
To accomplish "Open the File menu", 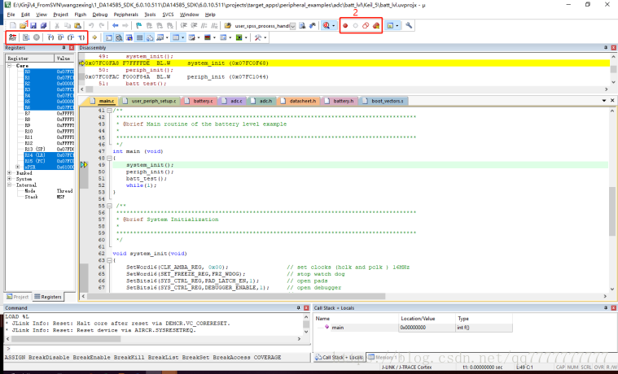I will [x=11, y=15].
